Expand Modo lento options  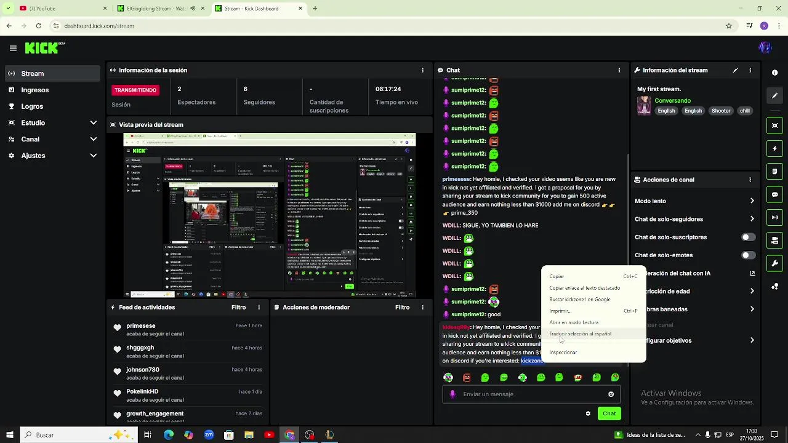(752, 201)
